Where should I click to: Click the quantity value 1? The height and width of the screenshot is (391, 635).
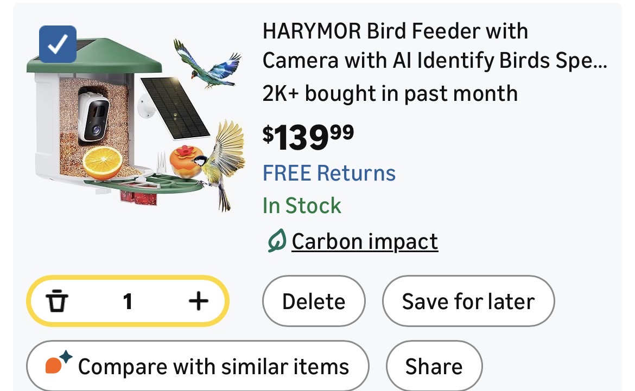[x=128, y=301]
